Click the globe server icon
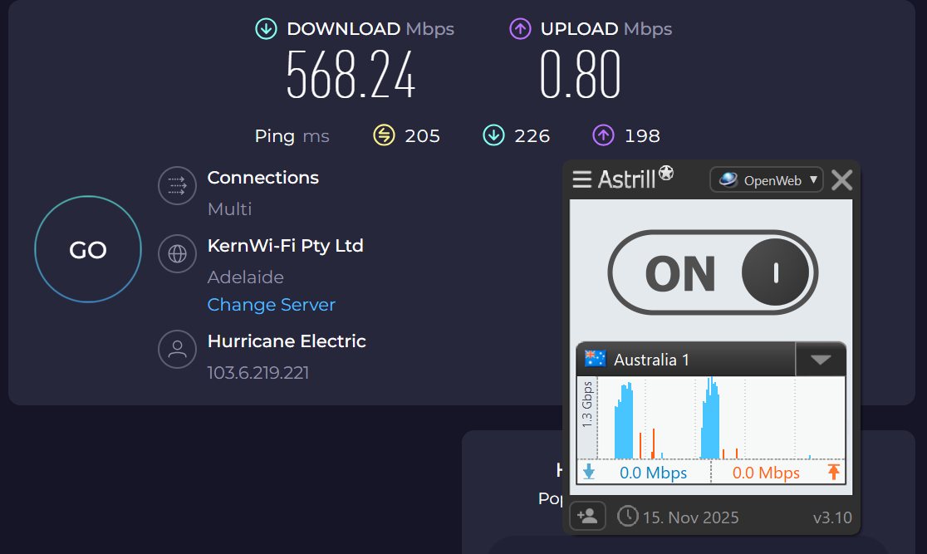927x554 pixels. [177, 254]
